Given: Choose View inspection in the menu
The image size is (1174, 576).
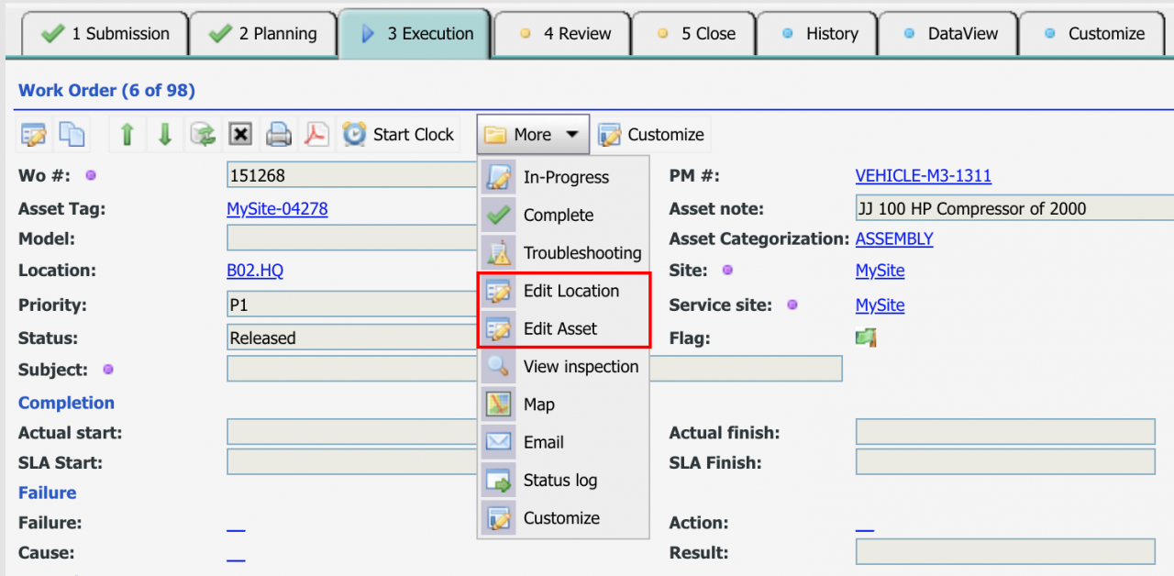Looking at the screenshot, I should click(563, 366).
